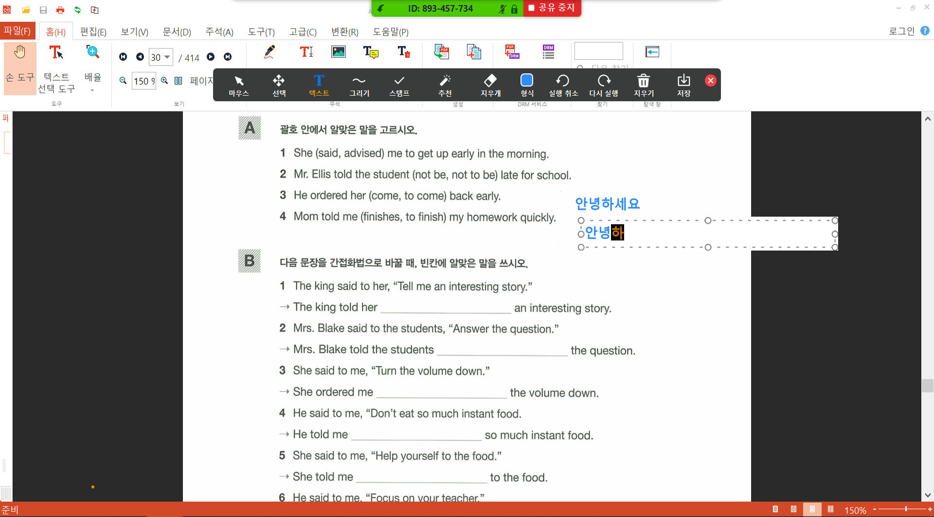Toggle the navigation pane icon
The height and width of the screenshot is (517, 934).
[652, 52]
